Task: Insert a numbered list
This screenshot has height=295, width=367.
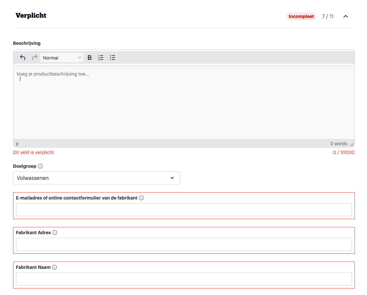Action: pos(101,58)
